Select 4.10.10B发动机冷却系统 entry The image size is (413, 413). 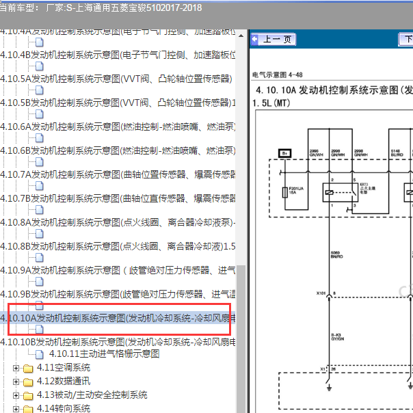click(118, 343)
